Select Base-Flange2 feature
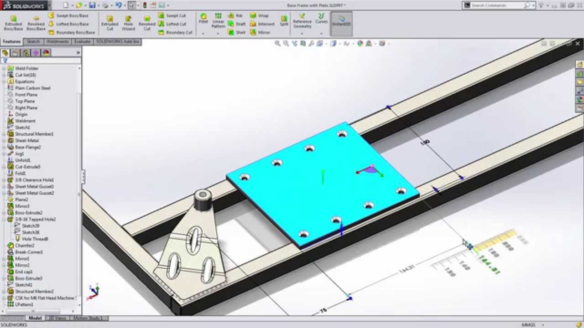This screenshot has height=328, width=584. coord(28,148)
